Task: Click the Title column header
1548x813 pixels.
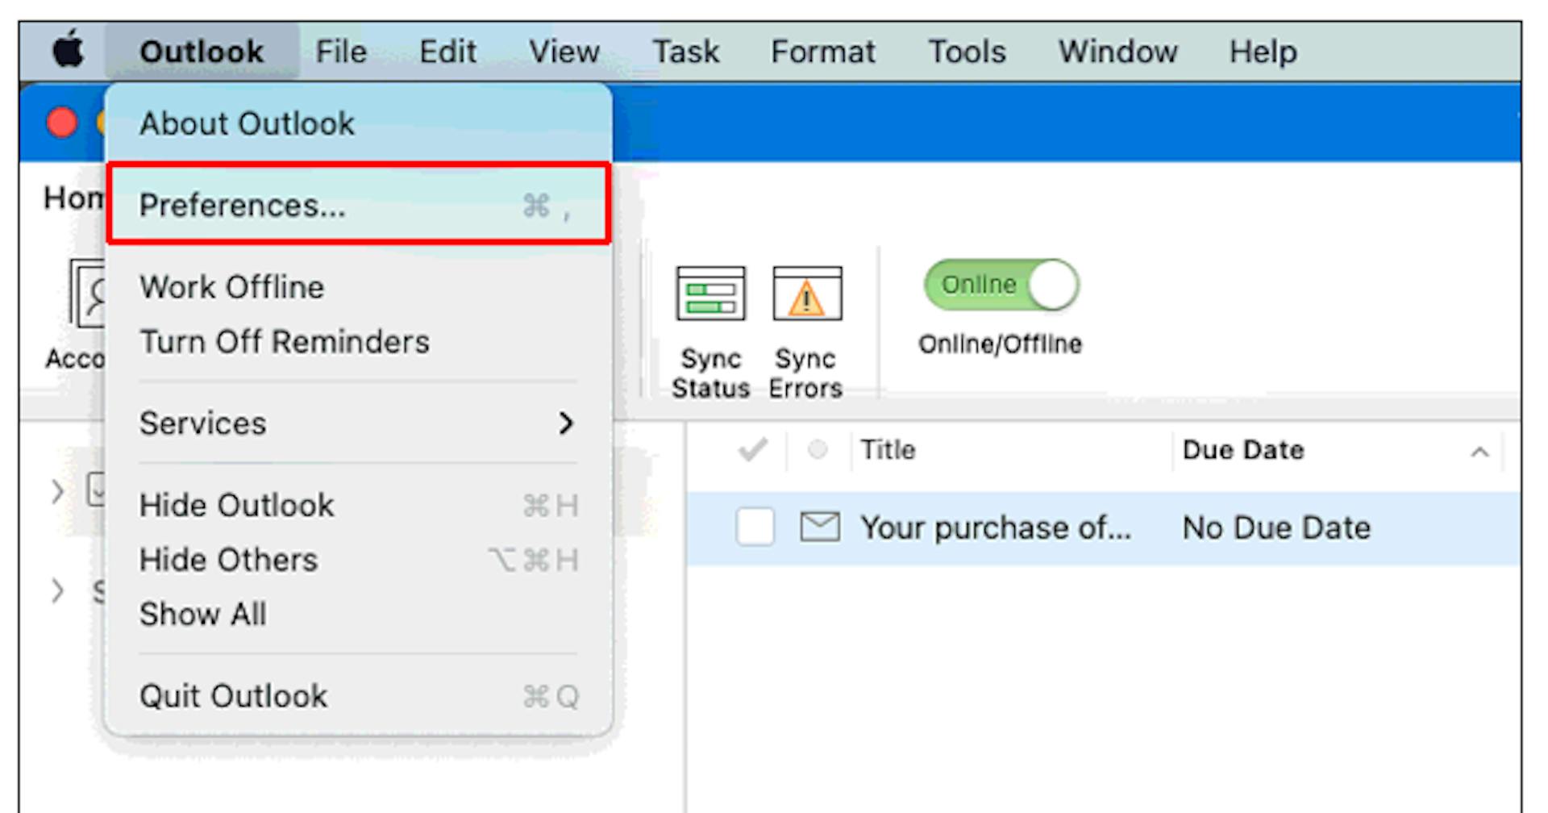Action: point(888,449)
